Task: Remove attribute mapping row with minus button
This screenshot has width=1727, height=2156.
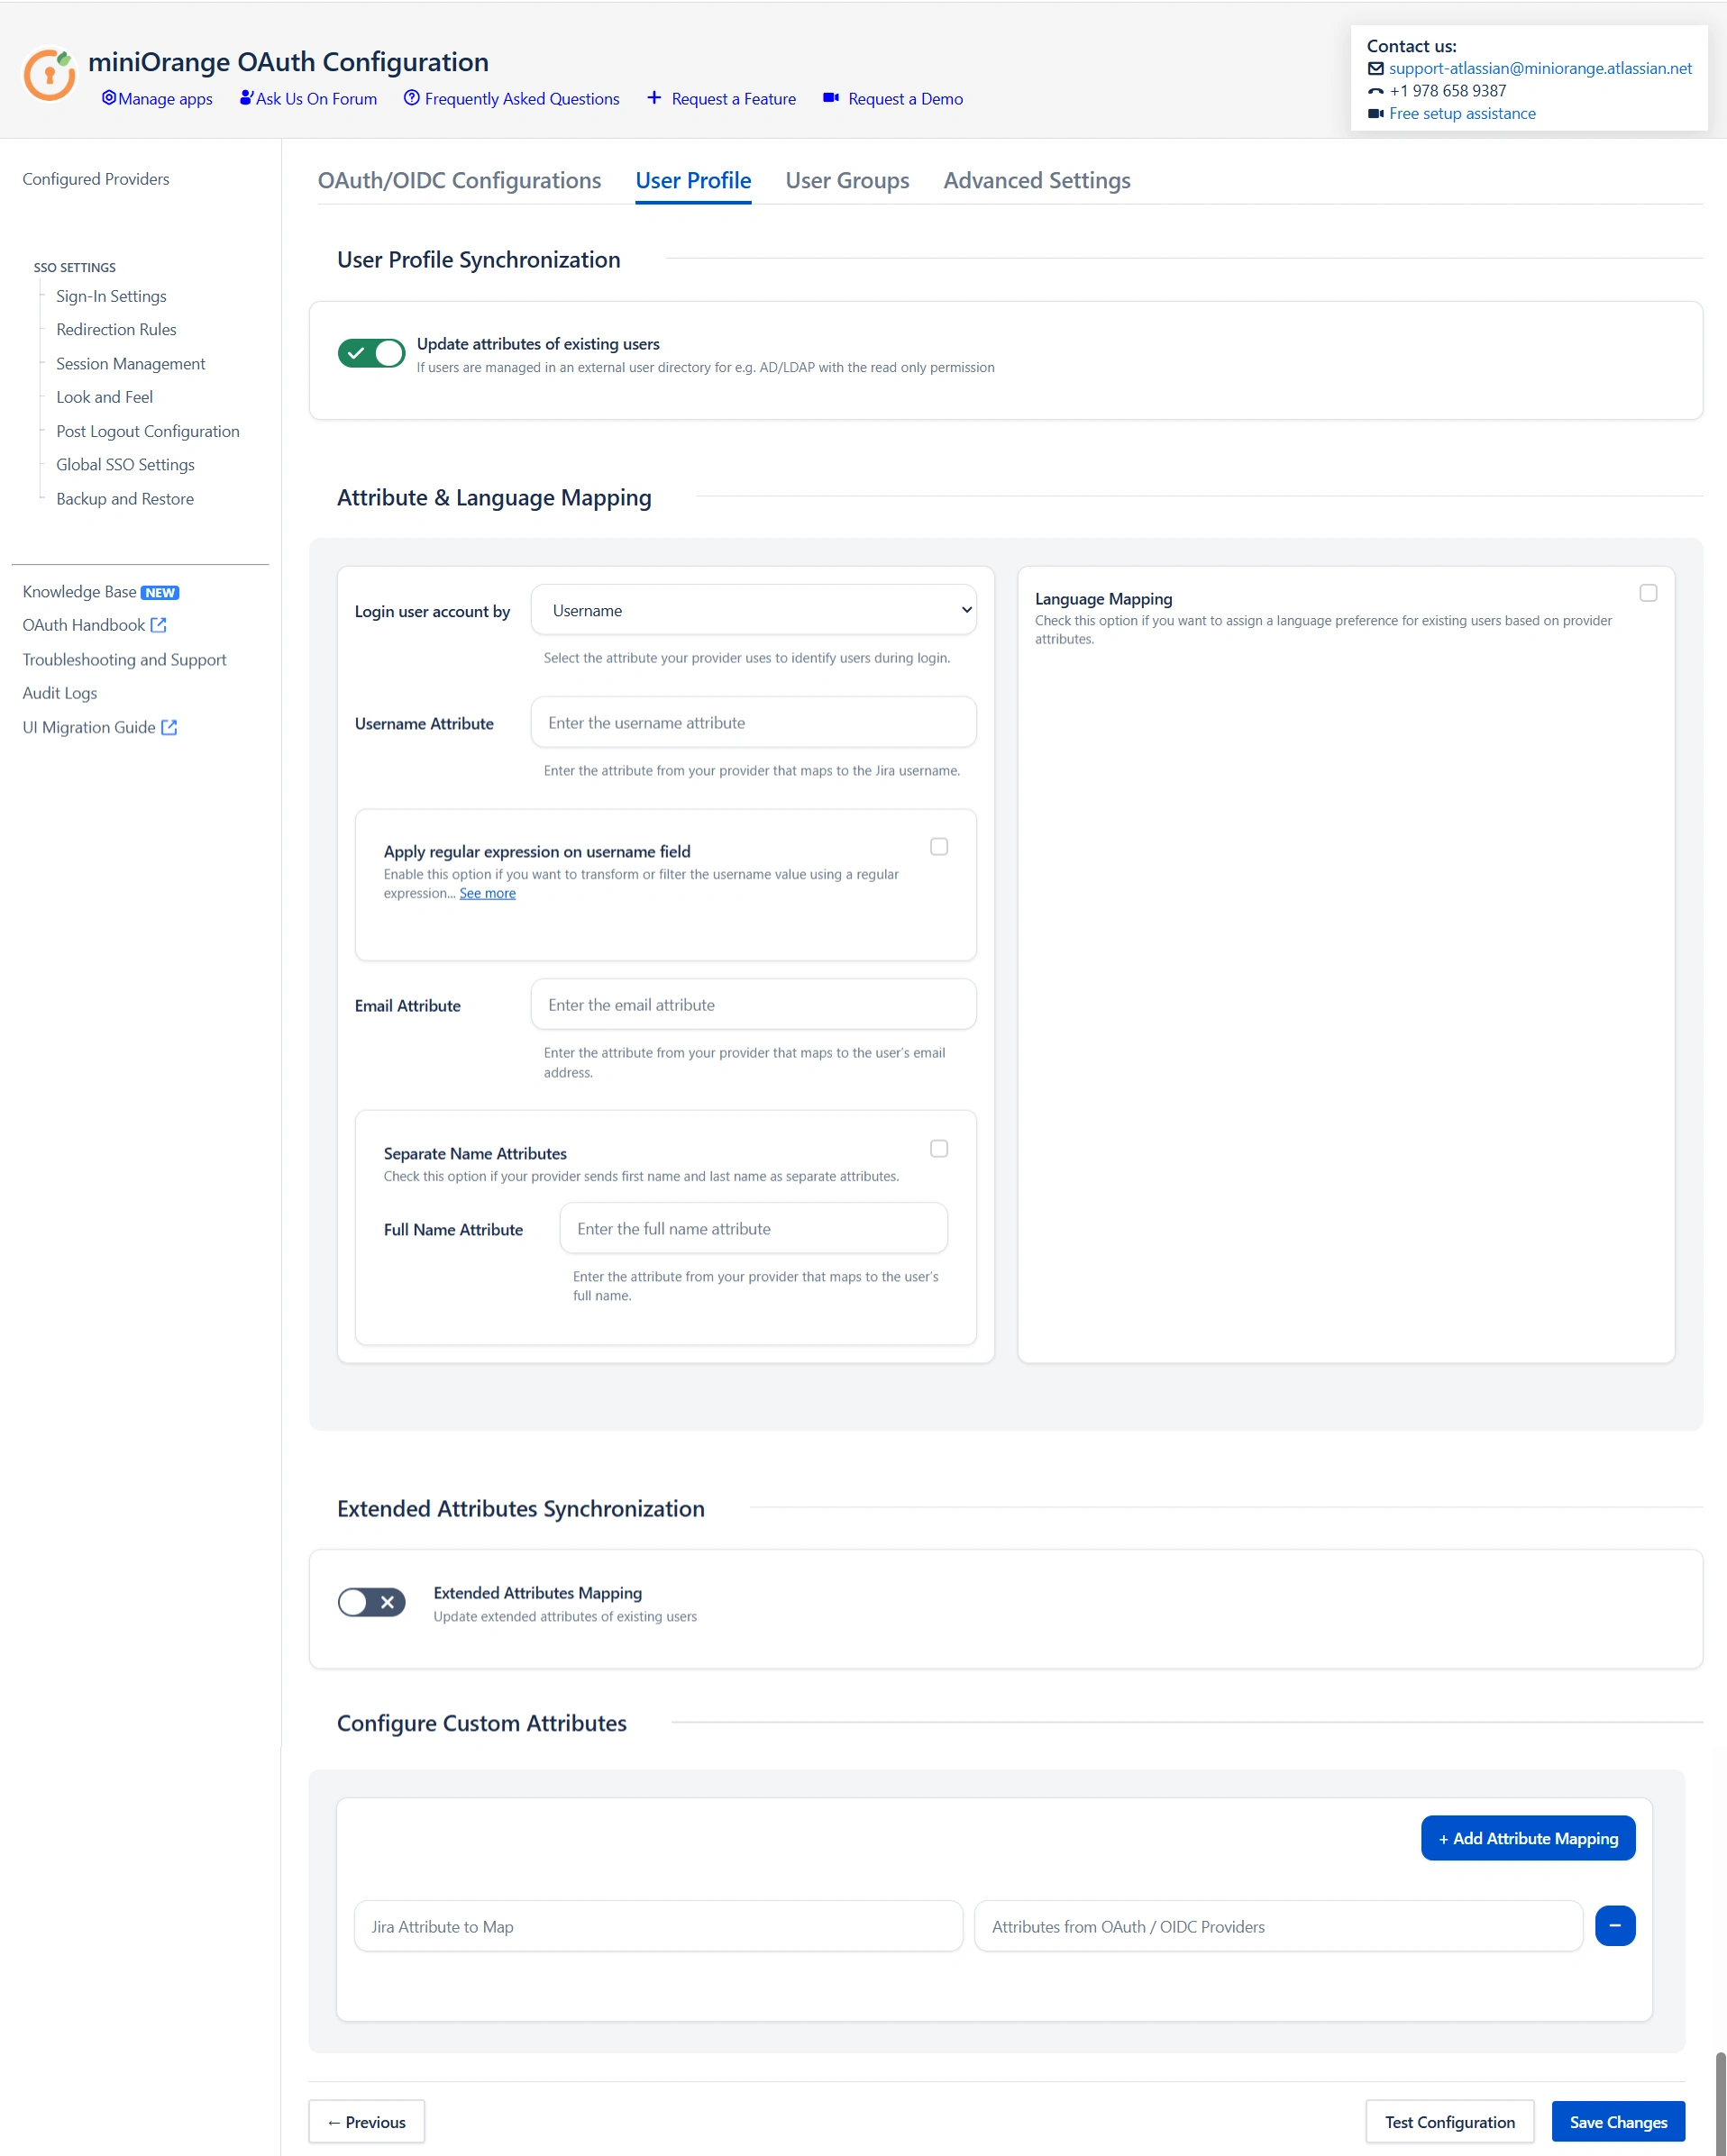Action: point(1614,1925)
